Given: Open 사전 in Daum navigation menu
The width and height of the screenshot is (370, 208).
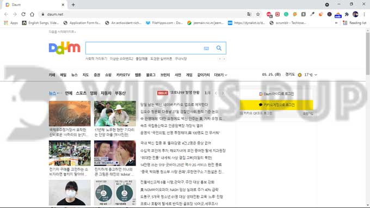Looking at the screenshot, I should click(x=178, y=75).
